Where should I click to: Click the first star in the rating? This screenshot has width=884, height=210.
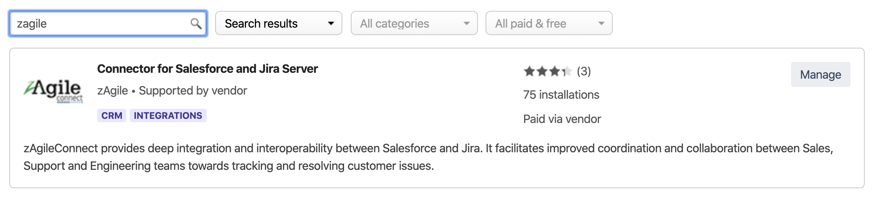tap(529, 72)
